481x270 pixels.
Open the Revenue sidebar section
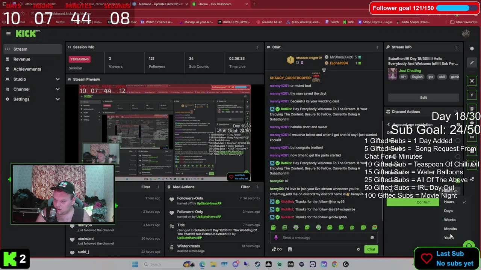click(x=32, y=59)
